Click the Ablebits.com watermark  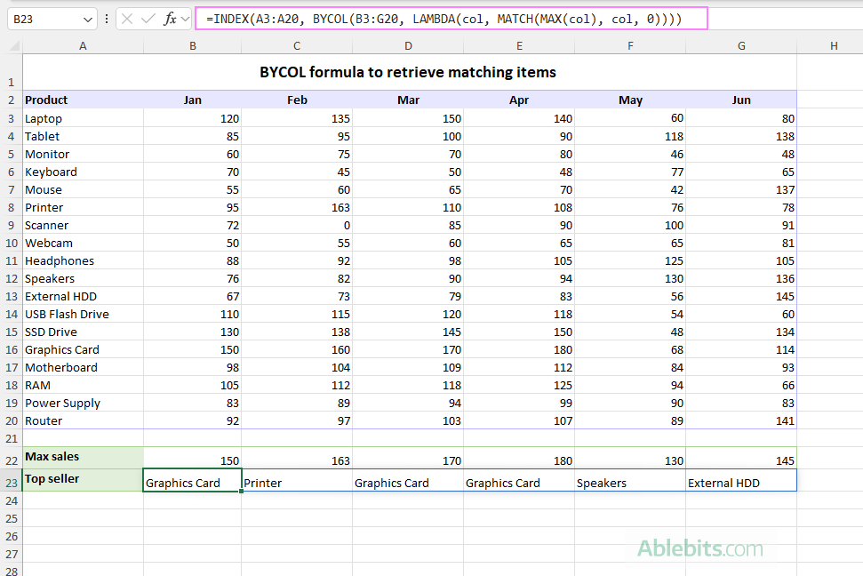coord(699,550)
